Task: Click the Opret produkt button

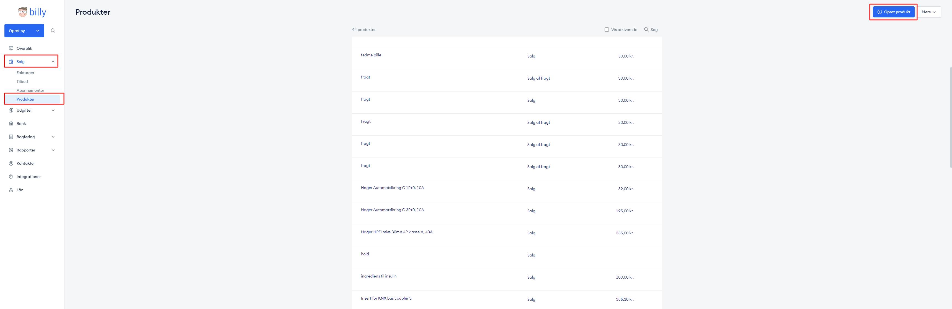Action: pyautogui.click(x=894, y=12)
